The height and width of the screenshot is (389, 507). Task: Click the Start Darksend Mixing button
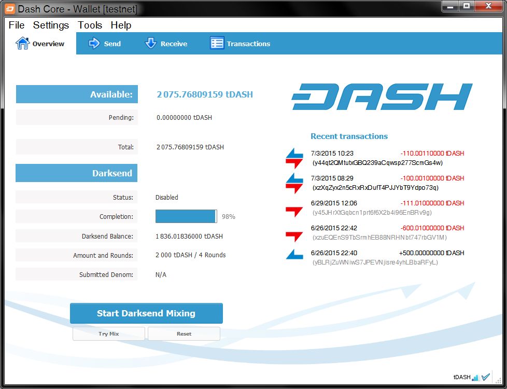coord(146,313)
